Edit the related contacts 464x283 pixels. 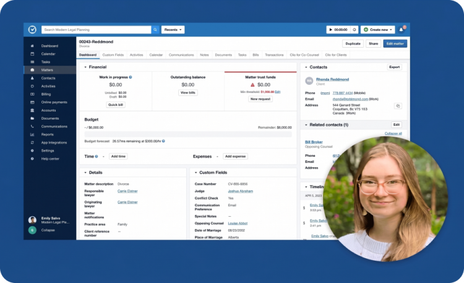click(x=397, y=124)
